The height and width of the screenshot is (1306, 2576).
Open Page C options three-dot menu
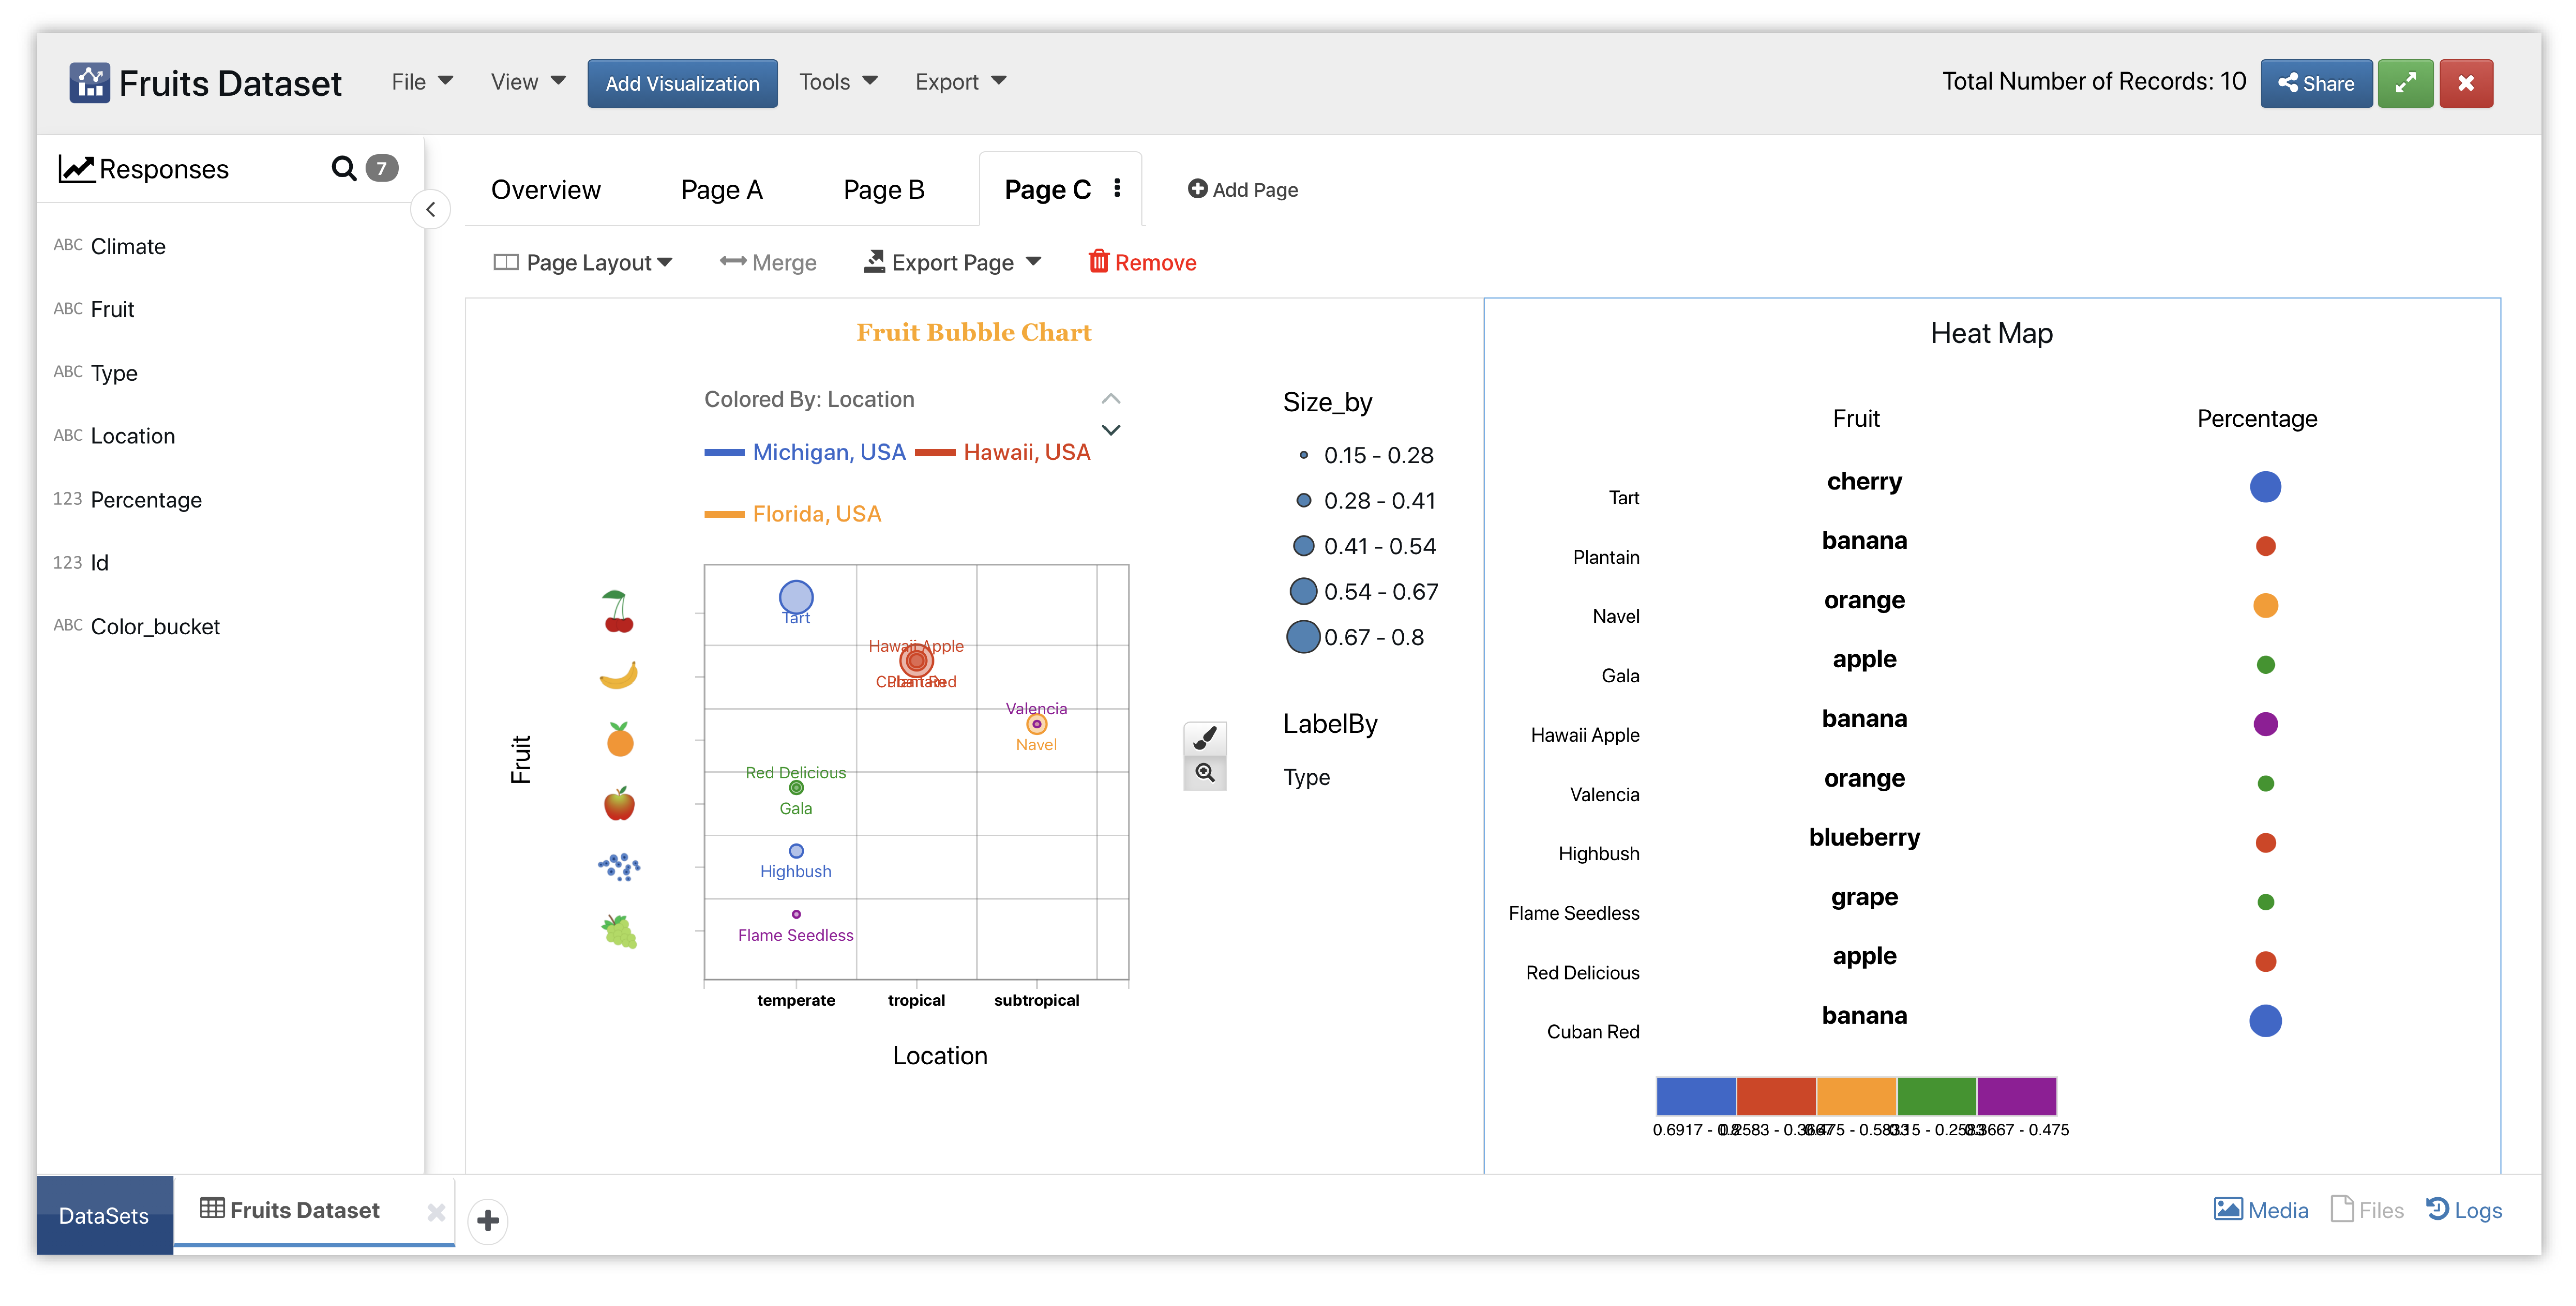[1117, 189]
